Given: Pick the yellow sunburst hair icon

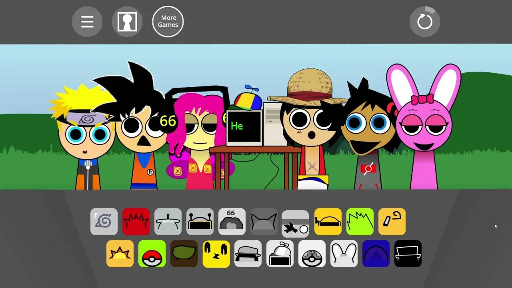Looking at the screenshot, I should [120, 254].
